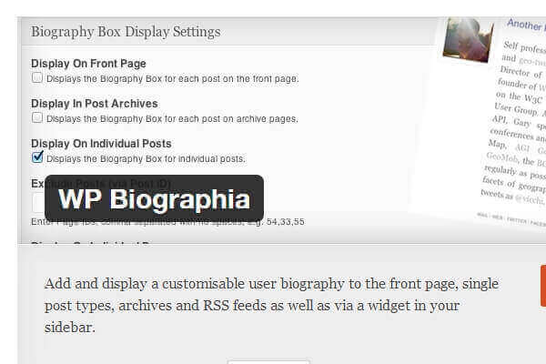Screen dimensions: 546x364
Task: Open the GeoMob link in biography
Action: coord(501,157)
